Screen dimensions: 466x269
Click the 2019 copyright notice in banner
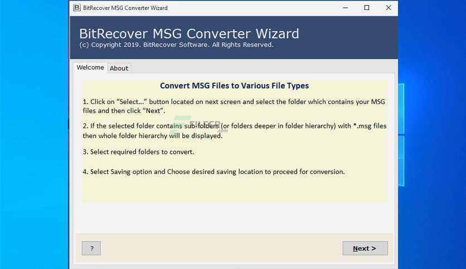coord(176,45)
